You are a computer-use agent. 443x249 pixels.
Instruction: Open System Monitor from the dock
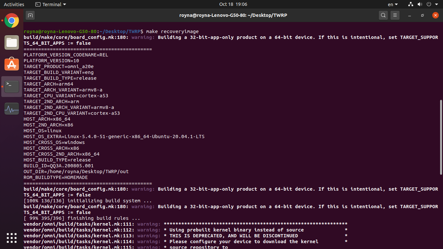coord(12,109)
